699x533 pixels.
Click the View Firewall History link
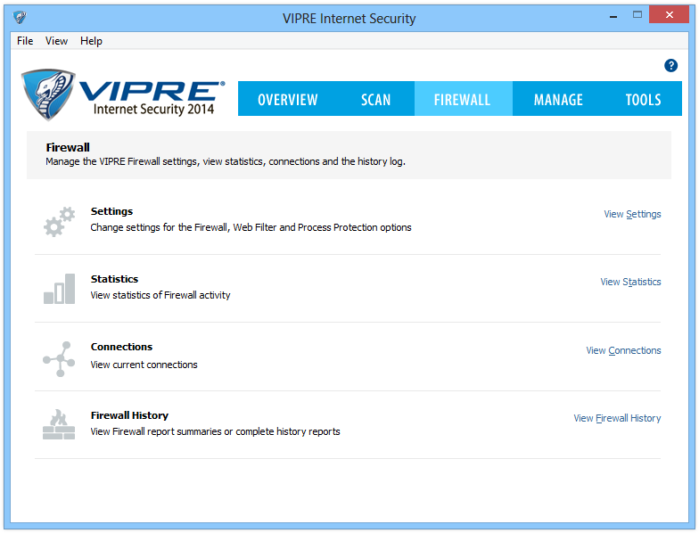(617, 419)
